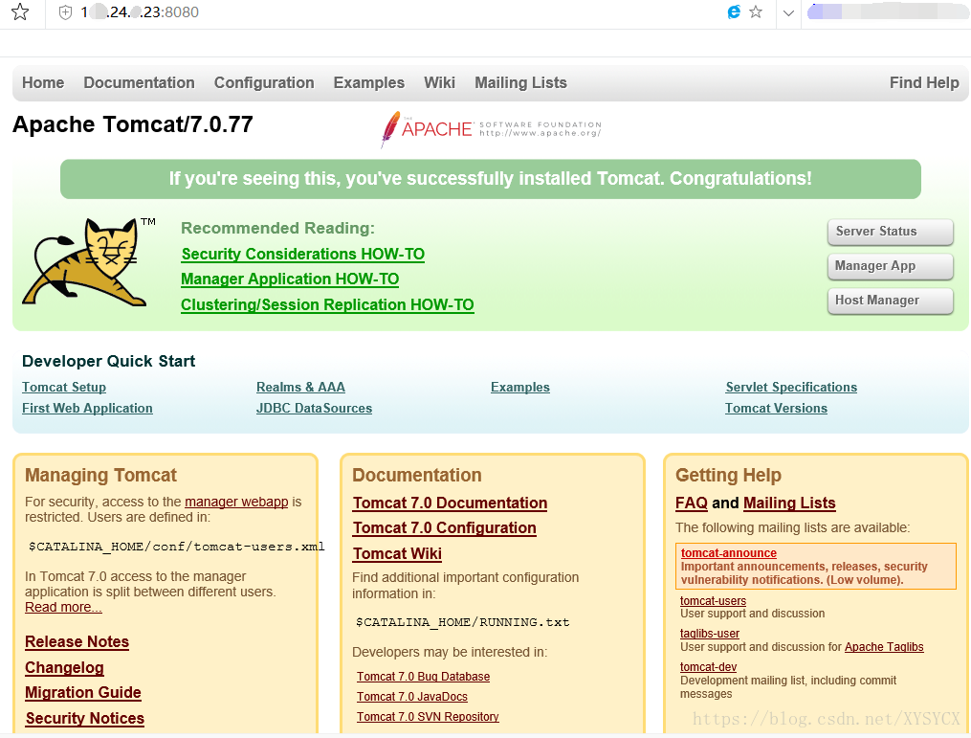The width and height of the screenshot is (971, 738).
Task: Open the Tomcat Setup link
Action: [x=64, y=388]
